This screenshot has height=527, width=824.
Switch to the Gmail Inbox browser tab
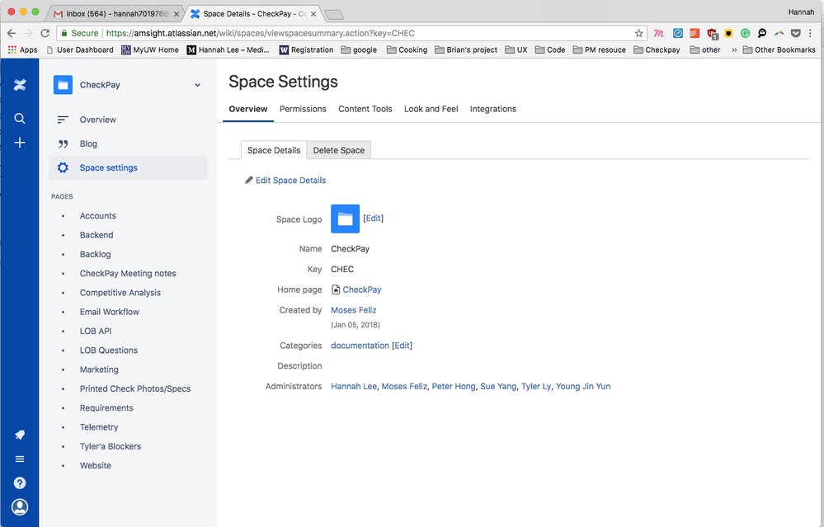(116, 14)
